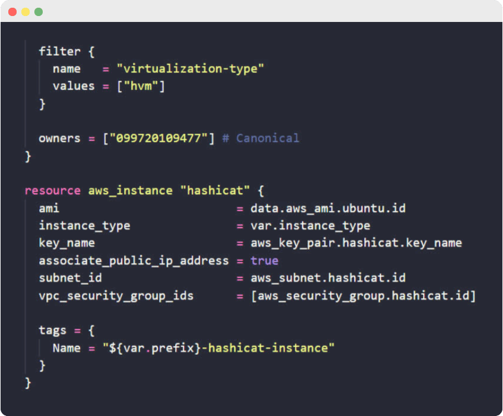Click the instance_type attribute
The image size is (503, 416).
coord(85,226)
